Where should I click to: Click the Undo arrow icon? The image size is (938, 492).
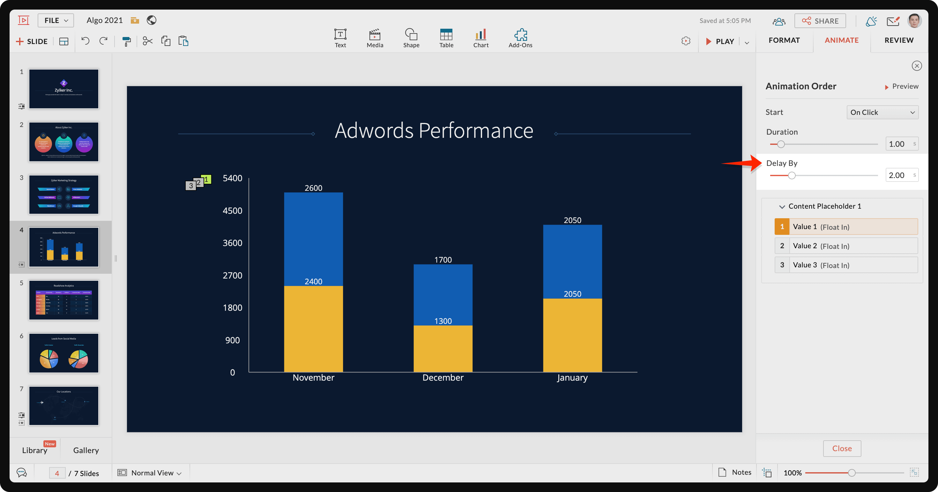85,41
